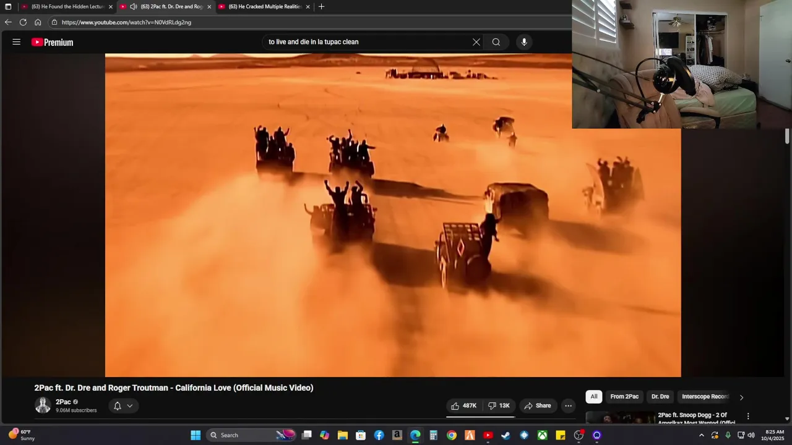792x445 pixels.
Task: Open Task View from the taskbar
Action: tap(307, 435)
